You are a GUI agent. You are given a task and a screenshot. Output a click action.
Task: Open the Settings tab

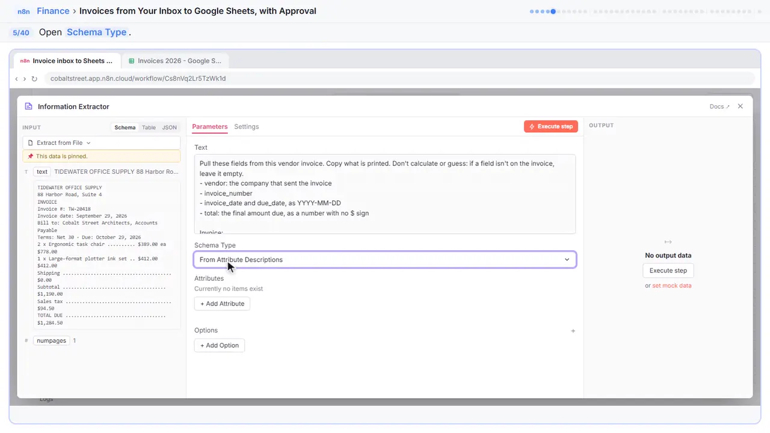247,127
